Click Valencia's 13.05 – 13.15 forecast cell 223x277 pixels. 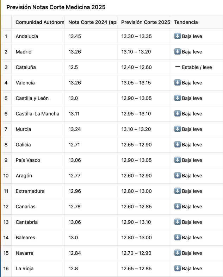click(x=144, y=83)
